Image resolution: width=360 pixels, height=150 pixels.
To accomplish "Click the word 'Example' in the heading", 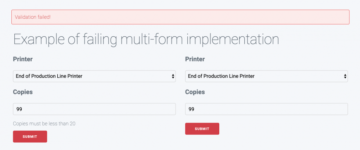I will pyautogui.click(x=39, y=40).
